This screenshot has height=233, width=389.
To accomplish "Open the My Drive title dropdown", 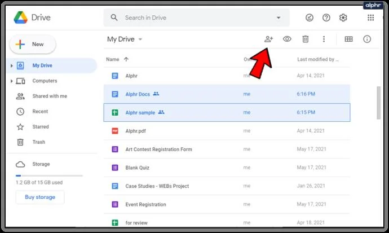I will tap(125, 39).
